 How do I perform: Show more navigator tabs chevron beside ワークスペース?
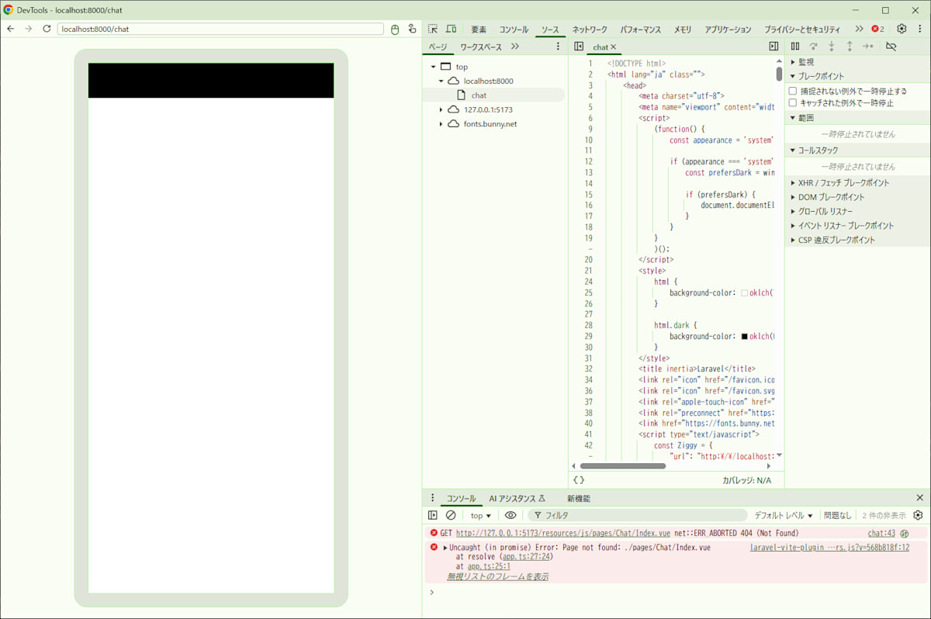(515, 47)
